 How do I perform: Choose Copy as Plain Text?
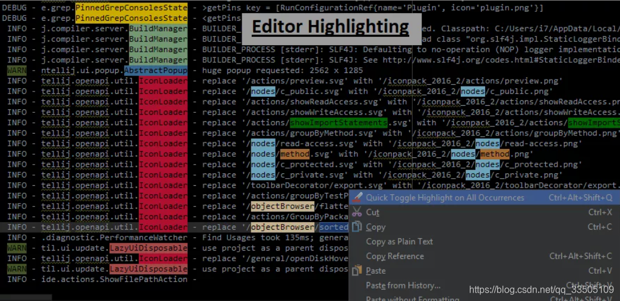pyautogui.click(x=485, y=241)
